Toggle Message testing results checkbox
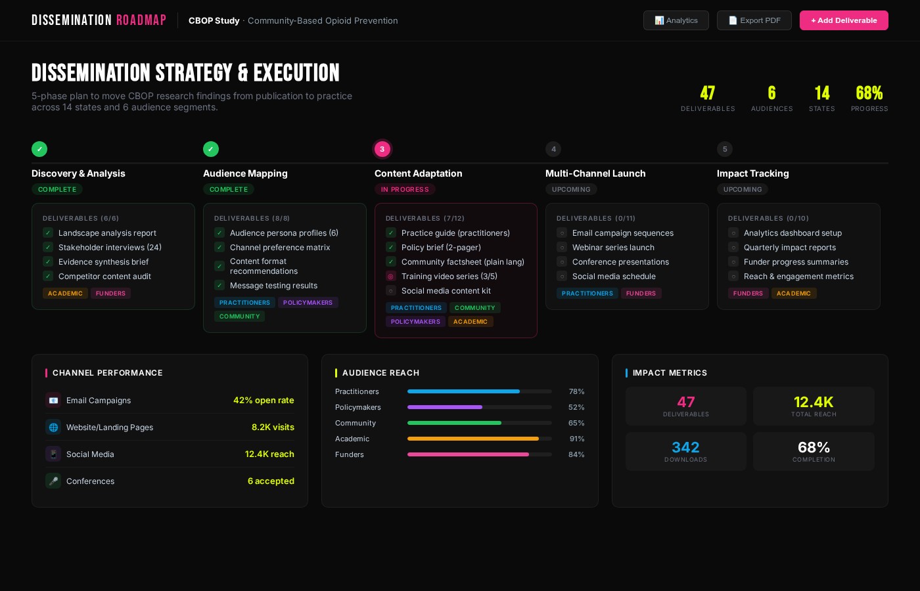The height and width of the screenshot is (591, 920). (x=219, y=285)
